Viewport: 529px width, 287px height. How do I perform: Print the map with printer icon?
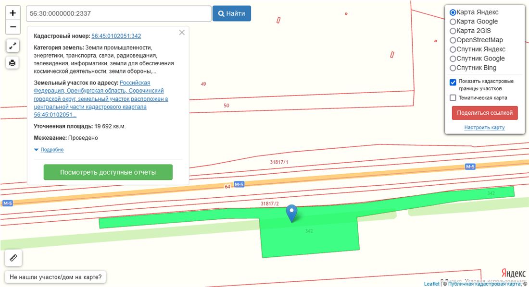[13, 62]
